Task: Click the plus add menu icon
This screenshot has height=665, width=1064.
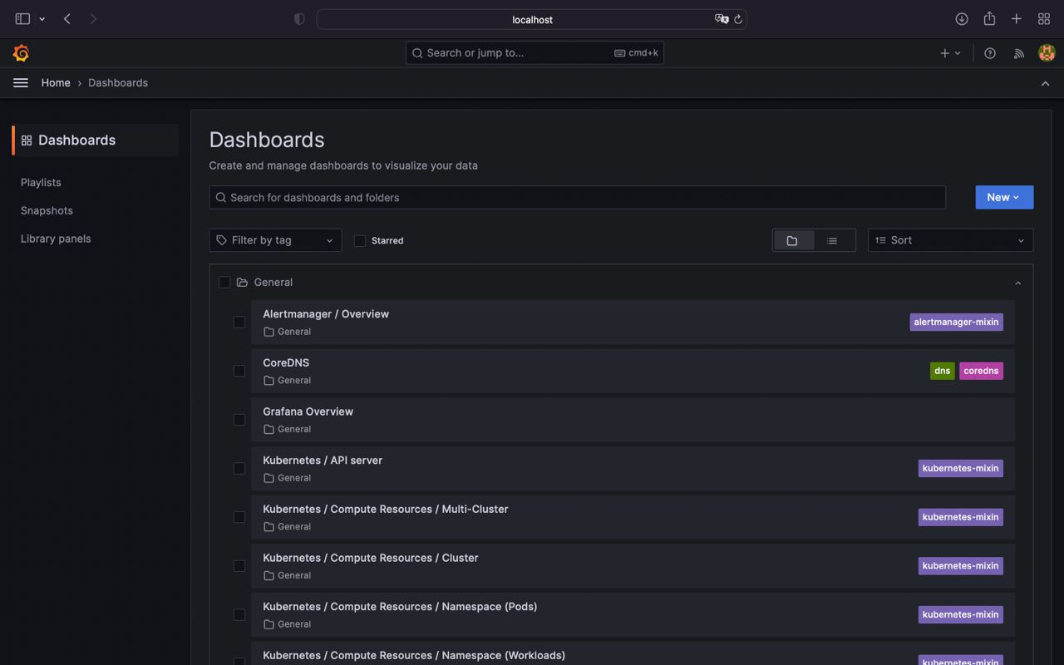Action: click(950, 53)
